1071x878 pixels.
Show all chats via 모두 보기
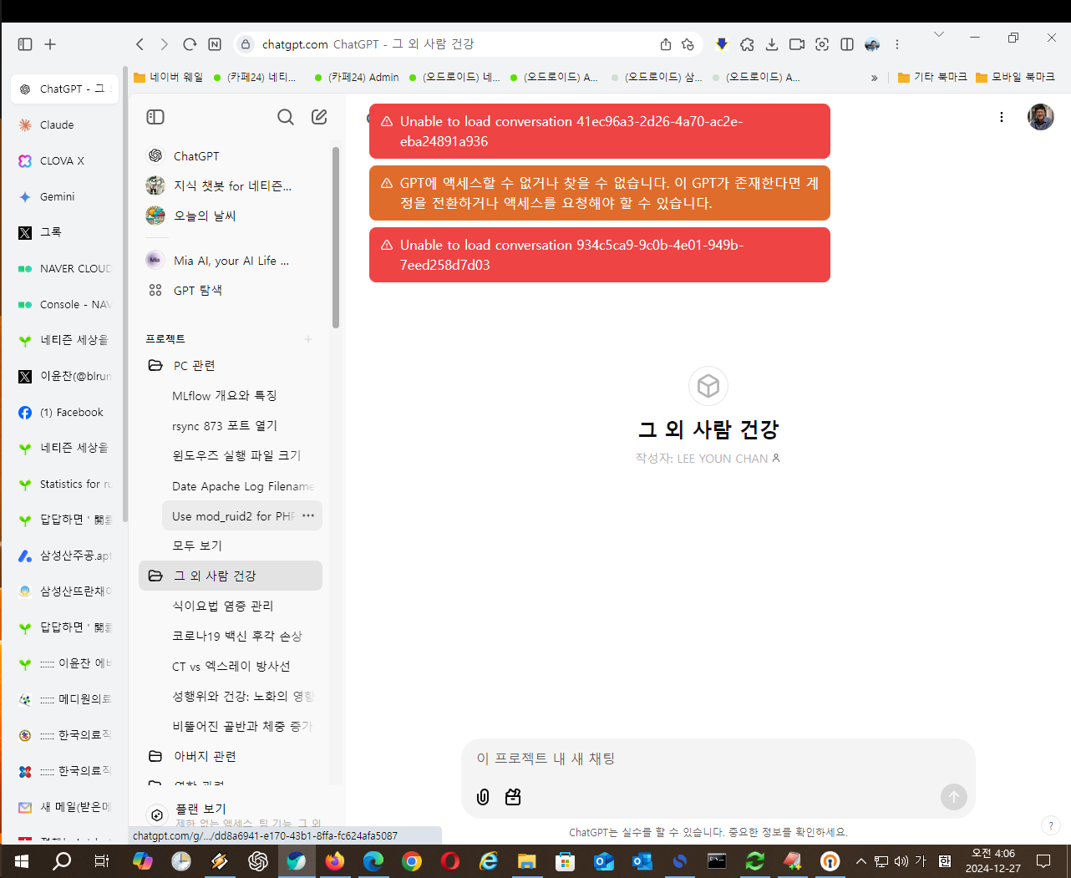[x=197, y=546]
